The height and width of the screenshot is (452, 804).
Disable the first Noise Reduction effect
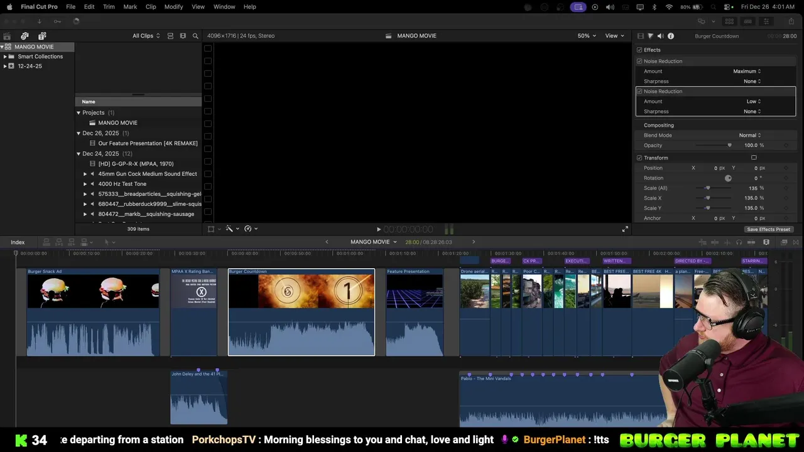(x=639, y=61)
